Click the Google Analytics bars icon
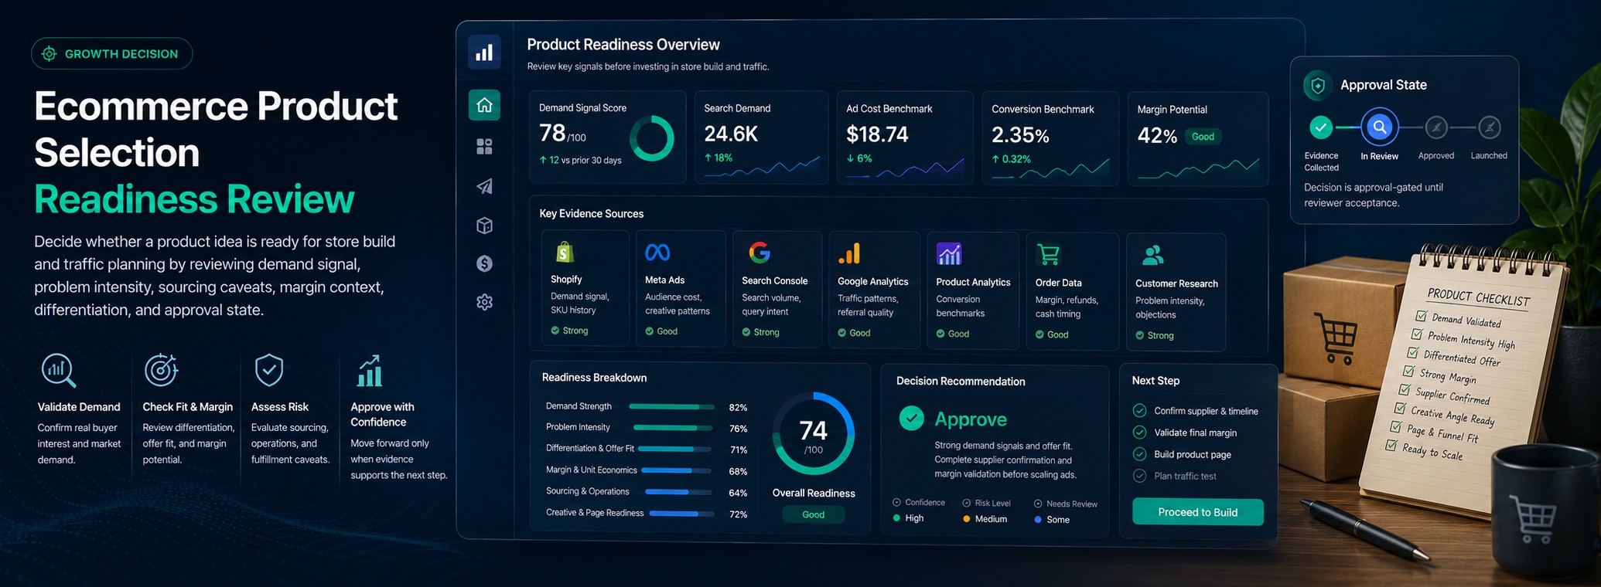 pos(849,253)
